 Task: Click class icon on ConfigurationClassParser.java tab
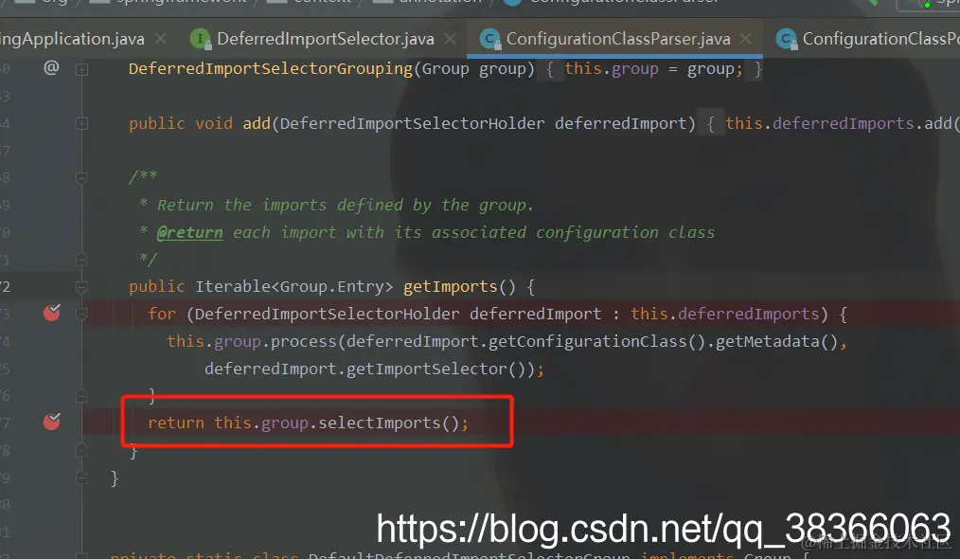point(489,39)
